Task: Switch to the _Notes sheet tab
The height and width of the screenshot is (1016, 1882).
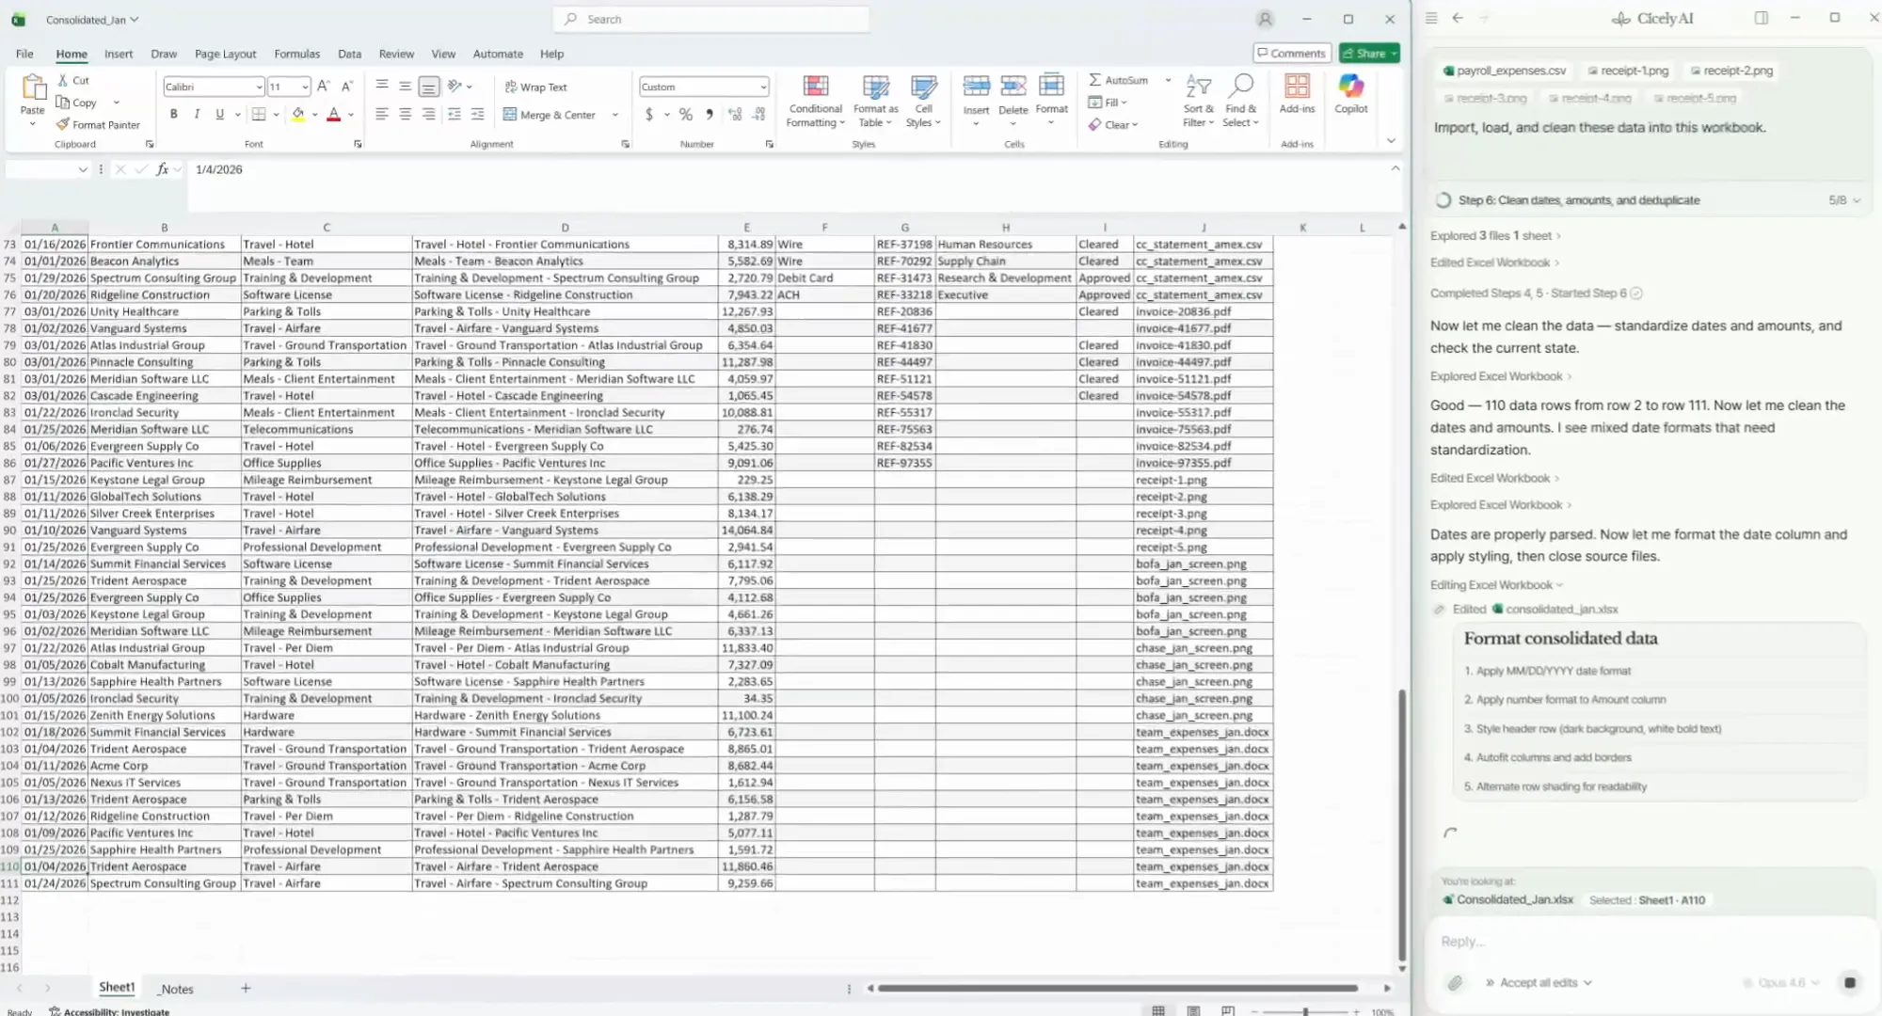Action: (x=176, y=989)
